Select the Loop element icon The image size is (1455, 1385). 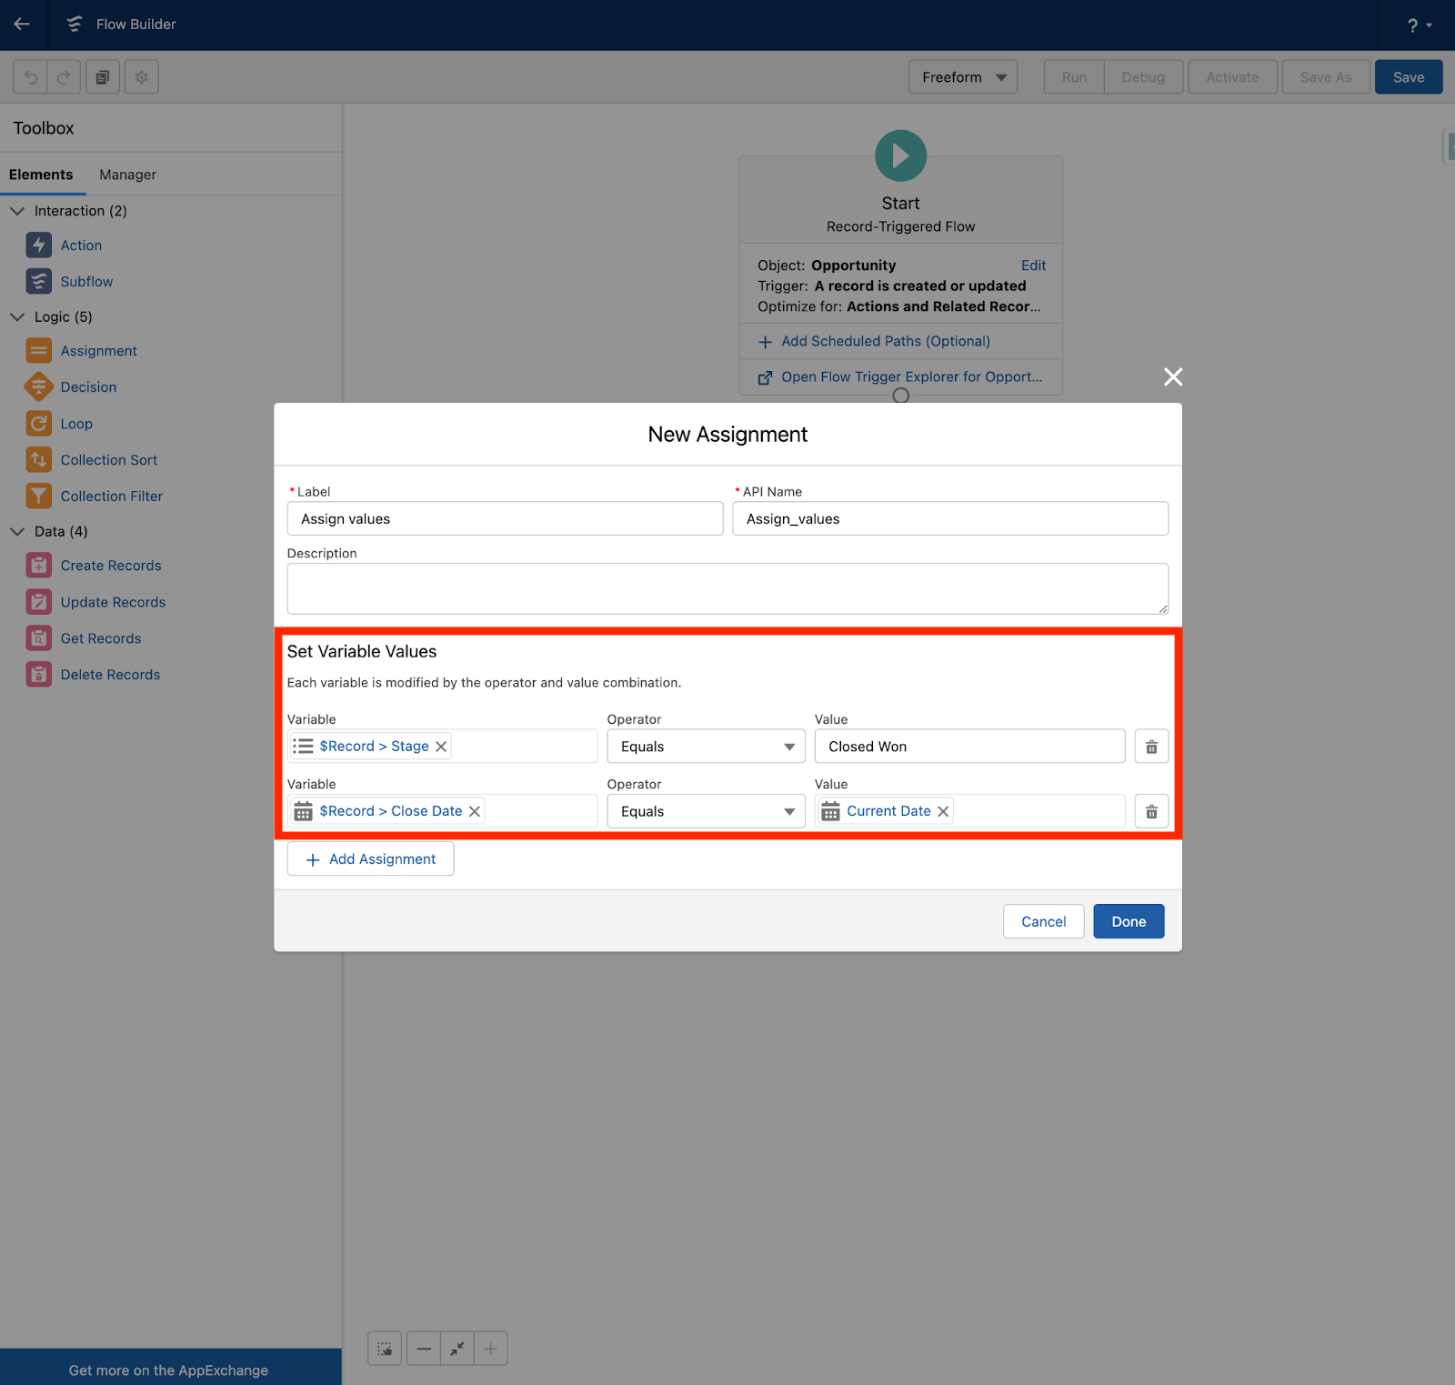[x=39, y=423]
